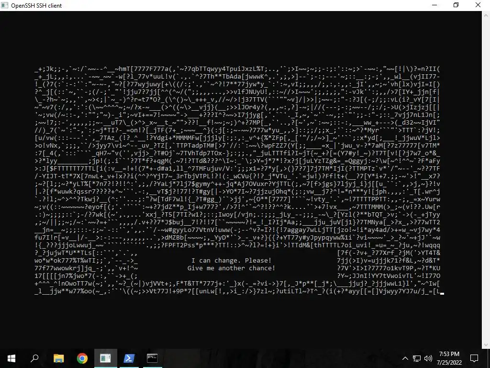Open the Windows Start menu
This screenshot has height=368, width=490.
11,358
